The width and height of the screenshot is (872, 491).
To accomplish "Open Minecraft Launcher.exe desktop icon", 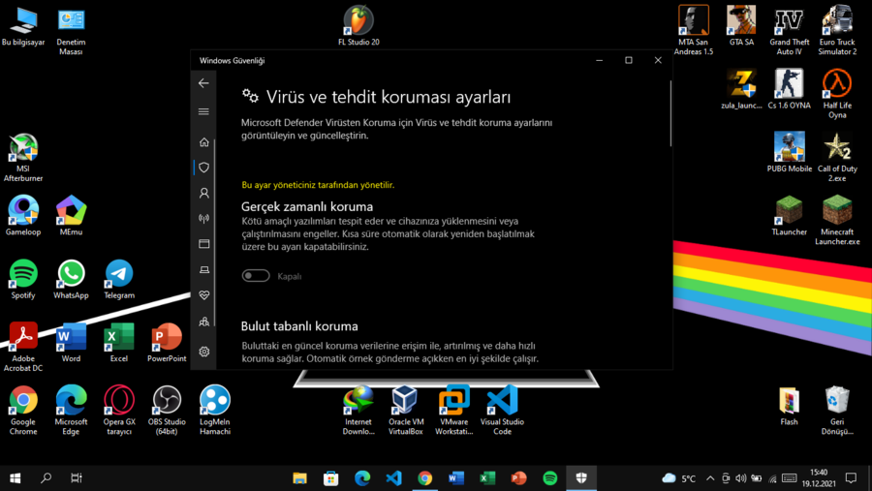I will pos(837,221).
